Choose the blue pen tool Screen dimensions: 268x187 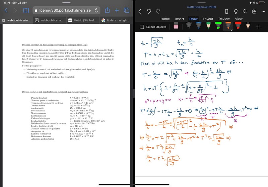pyautogui.click(x=199, y=26)
